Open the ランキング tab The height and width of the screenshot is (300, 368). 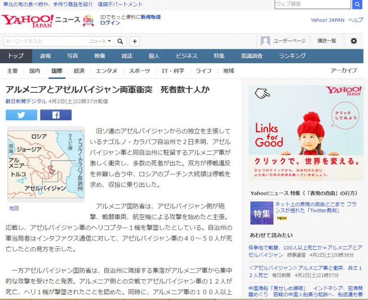[292, 56]
